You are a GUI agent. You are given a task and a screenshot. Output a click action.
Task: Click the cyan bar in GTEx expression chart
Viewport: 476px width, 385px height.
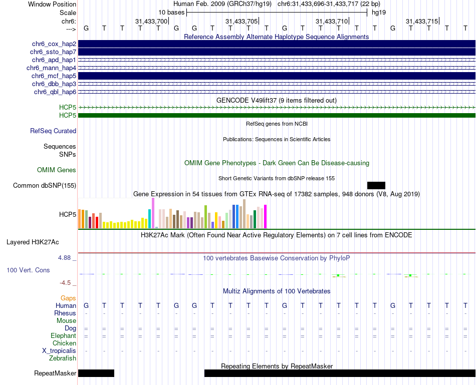tap(150, 219)
